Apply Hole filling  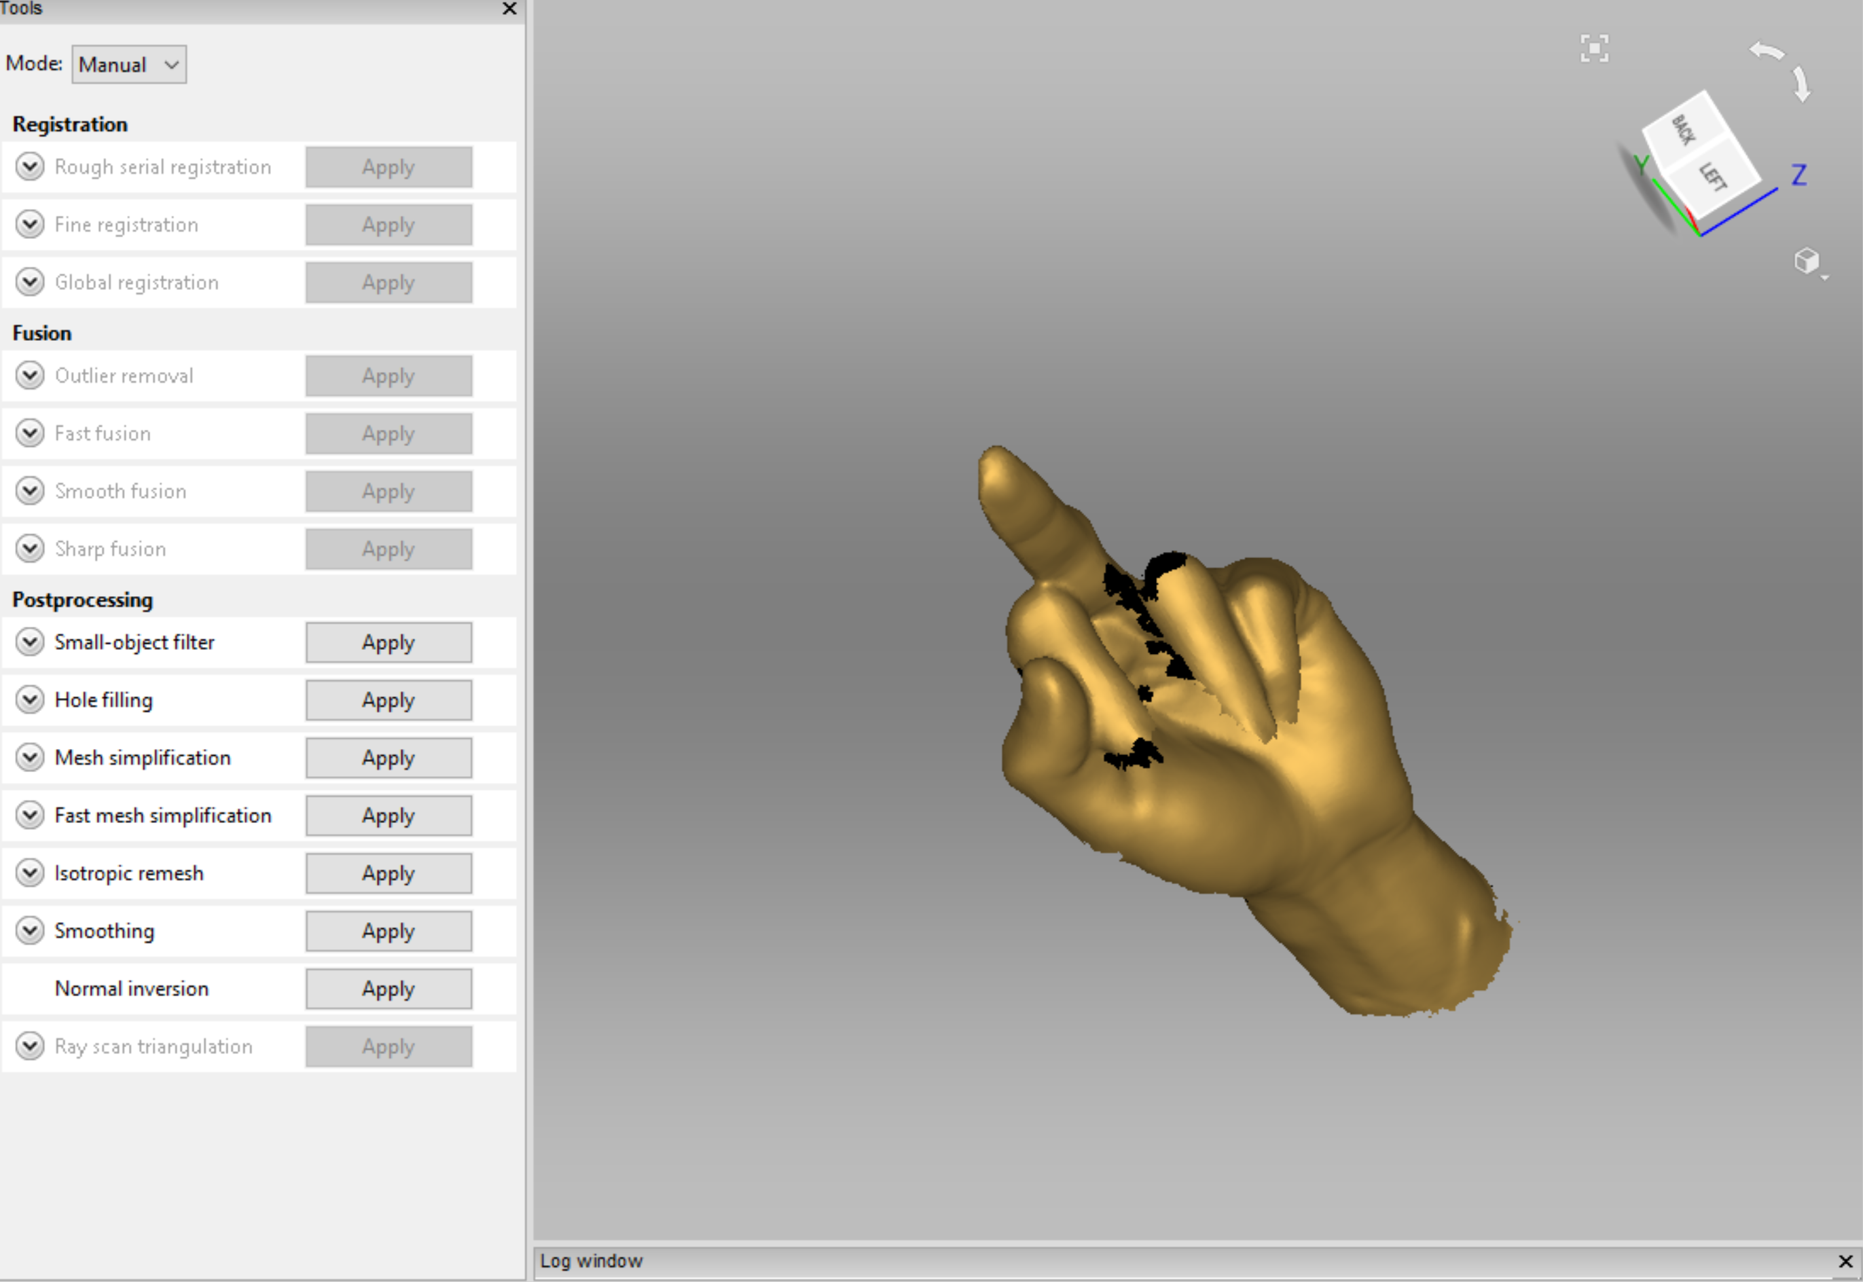tap(388, 701)
